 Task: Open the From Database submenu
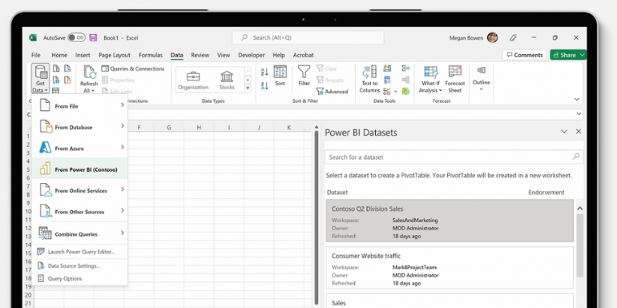80,127
